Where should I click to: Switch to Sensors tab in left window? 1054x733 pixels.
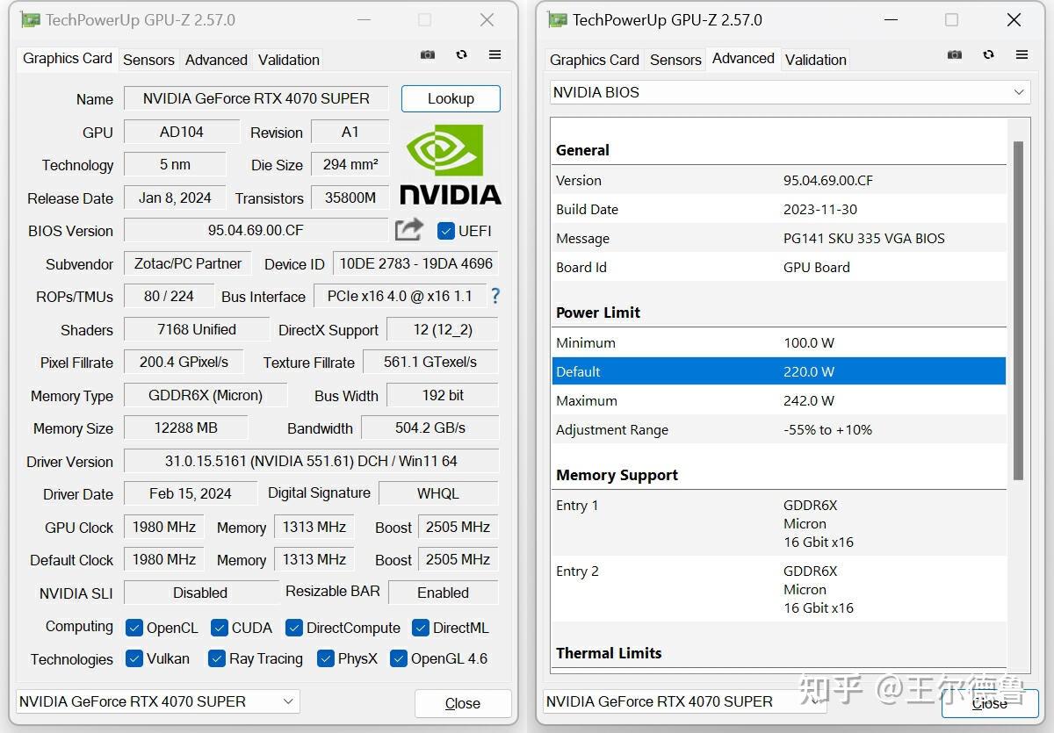click(x=148, y=60)
